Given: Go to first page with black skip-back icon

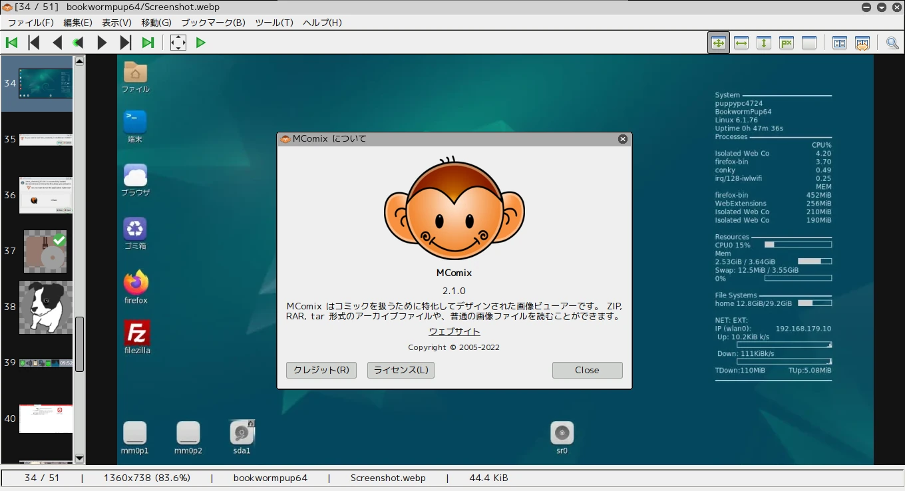Looking at the screenshot, I should (x=34, y=43).
